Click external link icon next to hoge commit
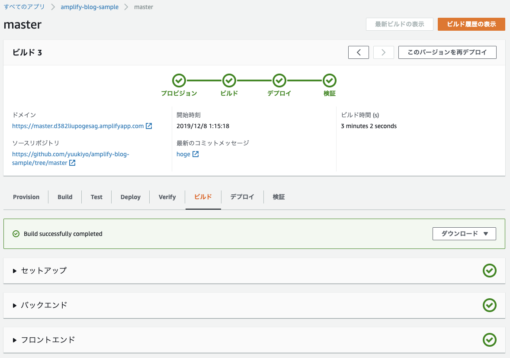The image size is (510, 358). pos(196,154)
